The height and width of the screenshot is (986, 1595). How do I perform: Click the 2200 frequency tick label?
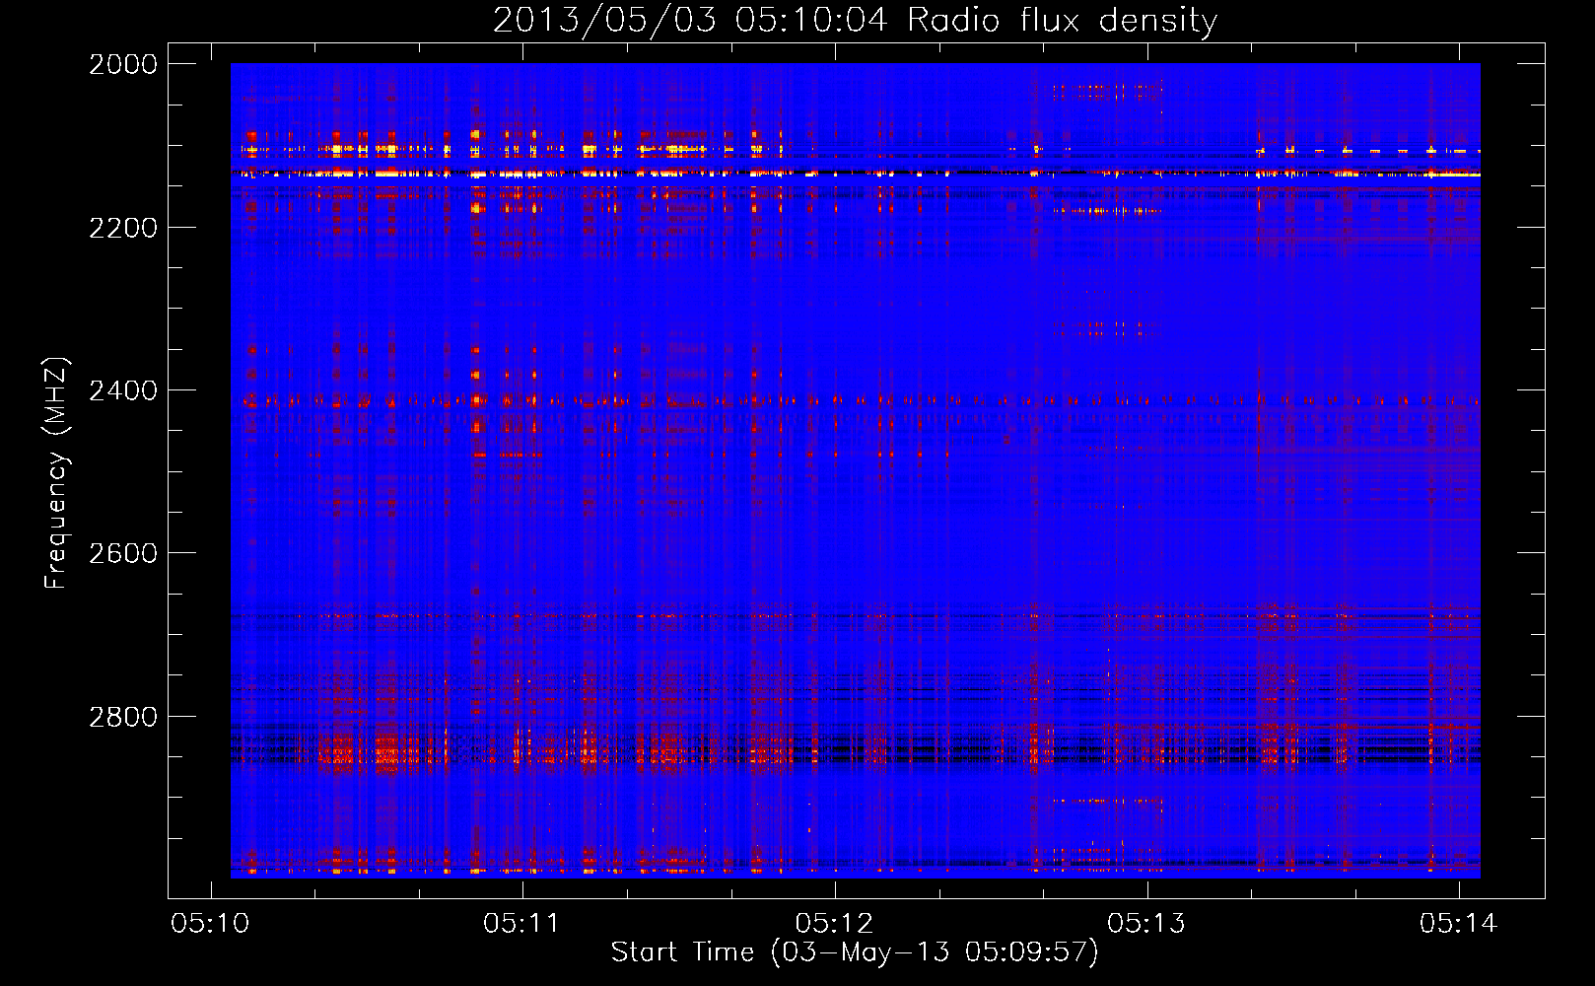coord(123,228)
